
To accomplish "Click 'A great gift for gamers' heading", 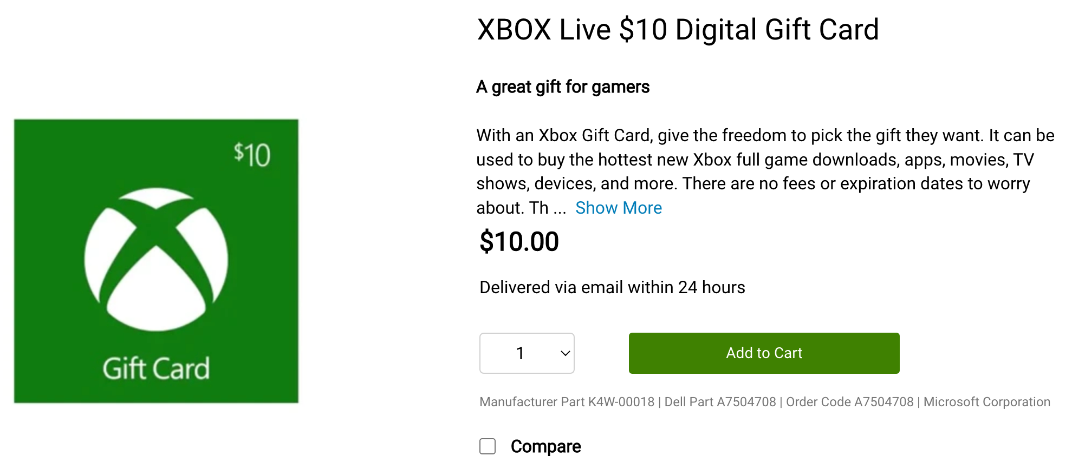I will [x=563, y=87].
